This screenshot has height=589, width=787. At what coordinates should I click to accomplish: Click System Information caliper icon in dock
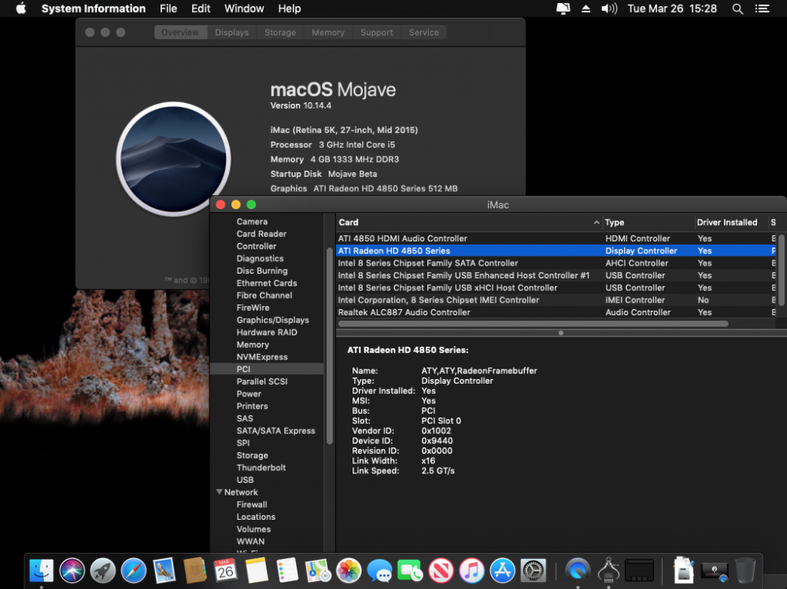pyautogui.click(x=608, y=571)
